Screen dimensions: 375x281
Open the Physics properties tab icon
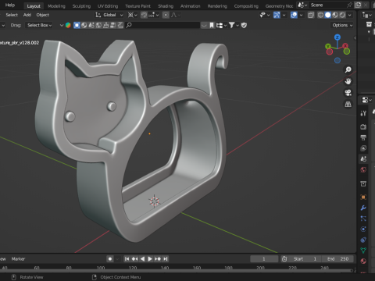[x=363, y=229]
